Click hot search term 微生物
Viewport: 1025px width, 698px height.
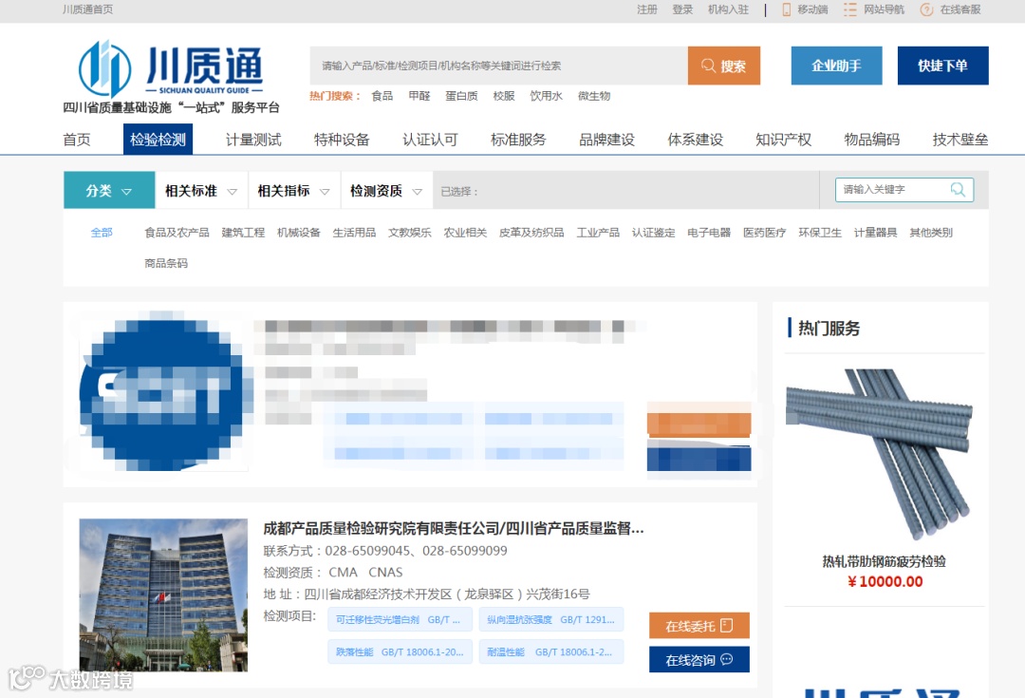pyautogui.click(x=593, y=96)
